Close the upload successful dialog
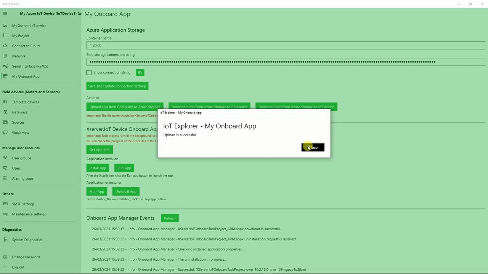488x274 pixels. click(313, 147)
